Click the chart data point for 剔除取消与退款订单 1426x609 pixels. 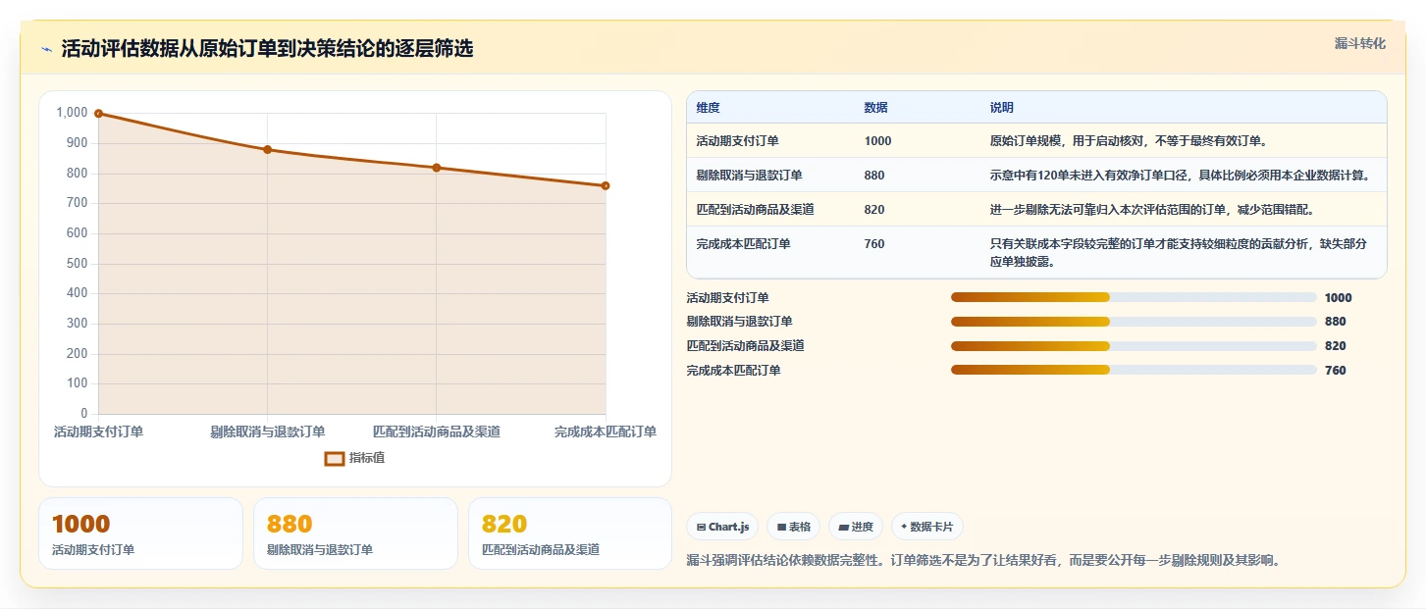click(267, 149)
